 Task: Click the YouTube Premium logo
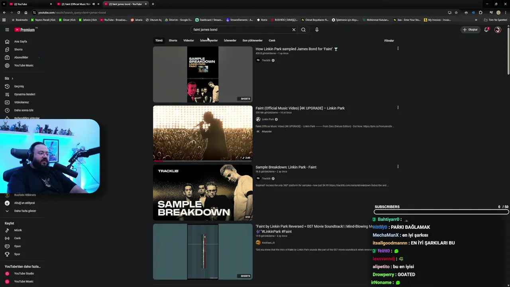25,29
